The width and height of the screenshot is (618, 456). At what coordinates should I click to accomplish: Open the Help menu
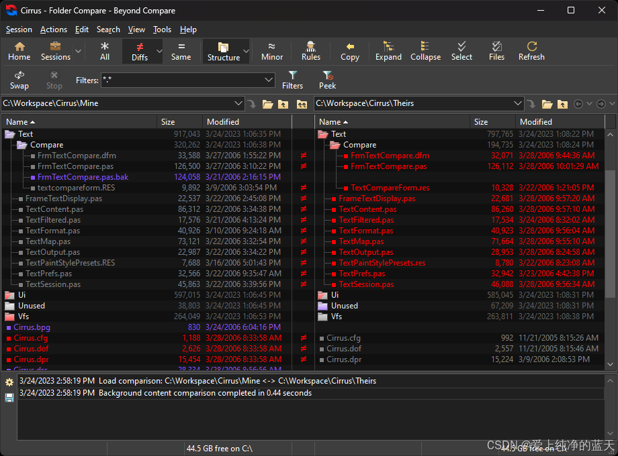click(188, 30)
